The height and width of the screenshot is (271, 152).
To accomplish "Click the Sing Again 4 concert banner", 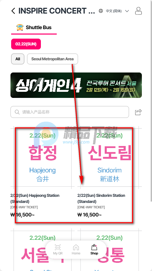I will [x=76, y=85].
